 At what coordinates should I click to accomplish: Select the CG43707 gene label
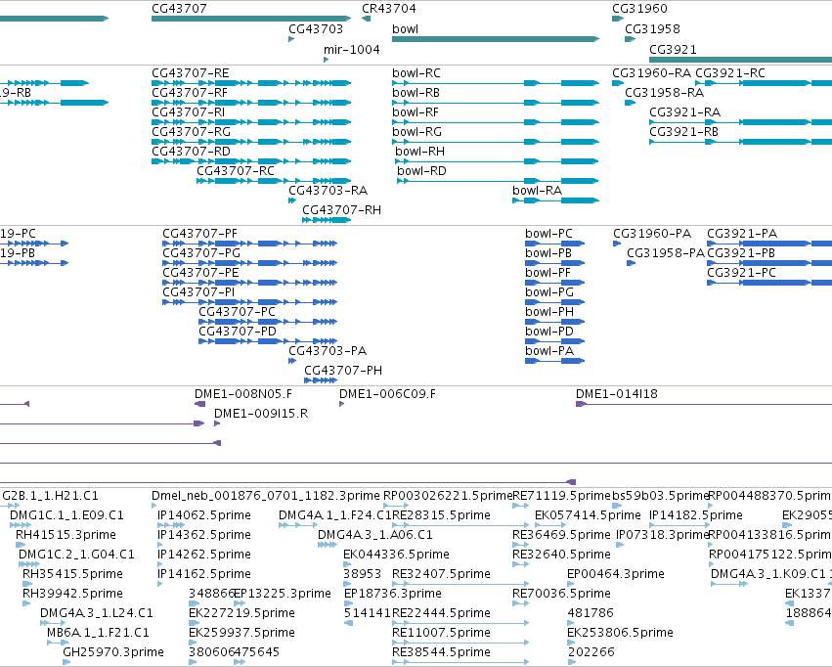(179, 9)
